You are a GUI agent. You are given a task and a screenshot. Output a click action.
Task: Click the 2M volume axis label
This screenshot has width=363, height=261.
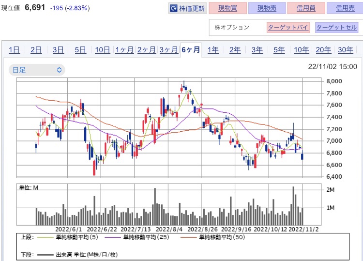(x=331, y=190)
